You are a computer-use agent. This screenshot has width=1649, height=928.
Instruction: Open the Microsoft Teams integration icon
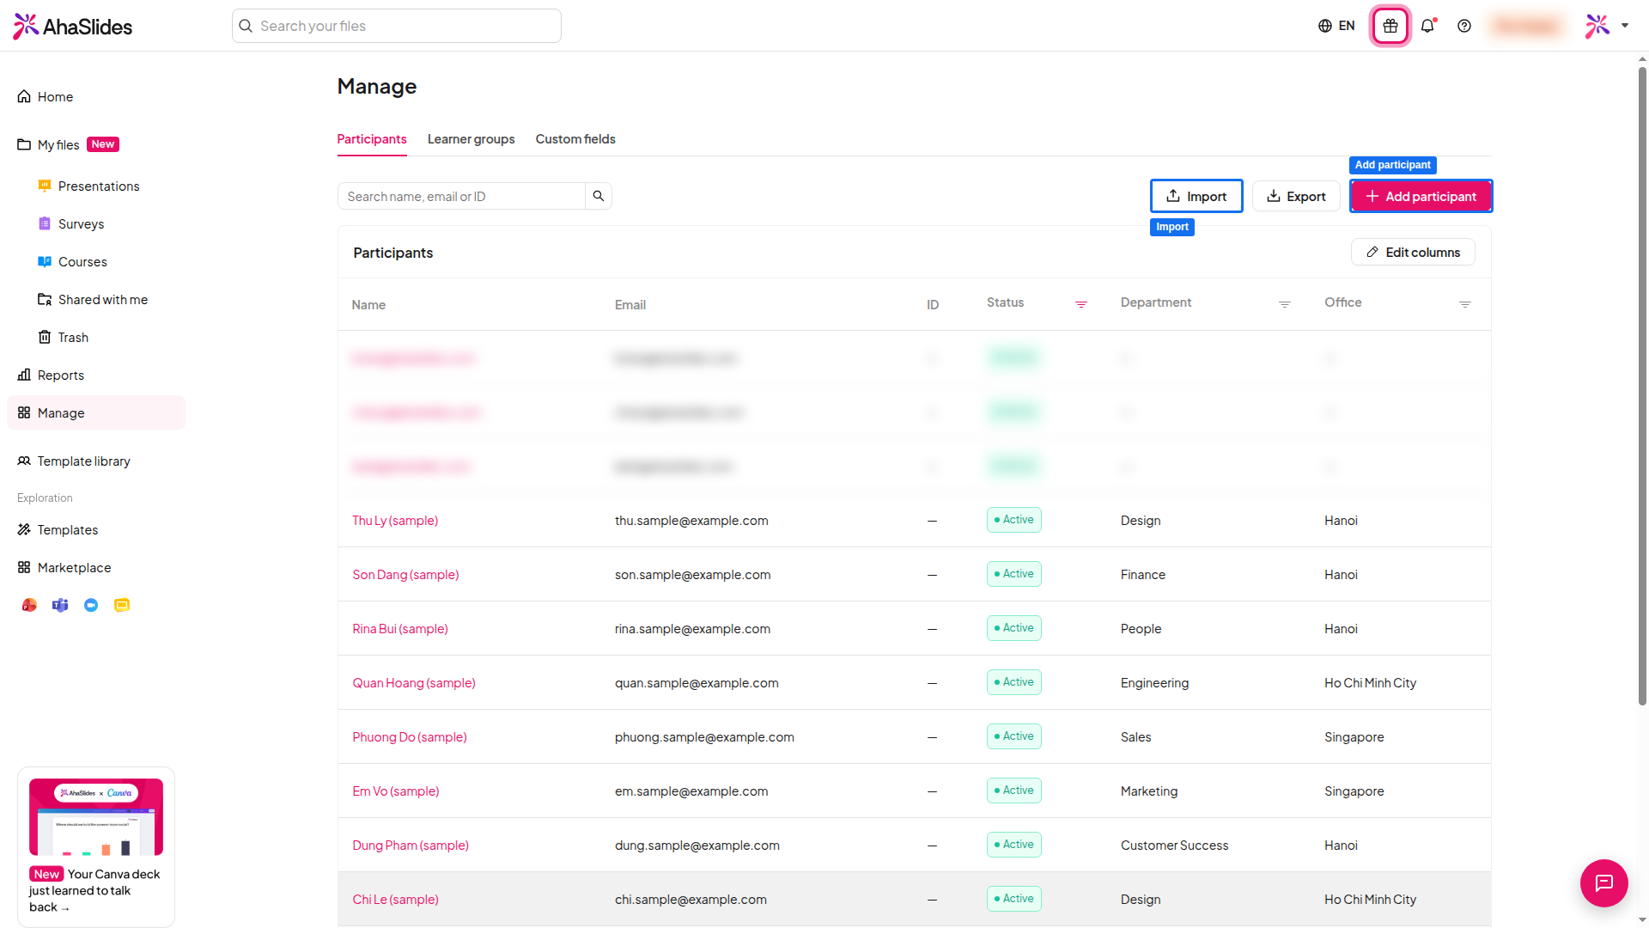coord(60,605)
